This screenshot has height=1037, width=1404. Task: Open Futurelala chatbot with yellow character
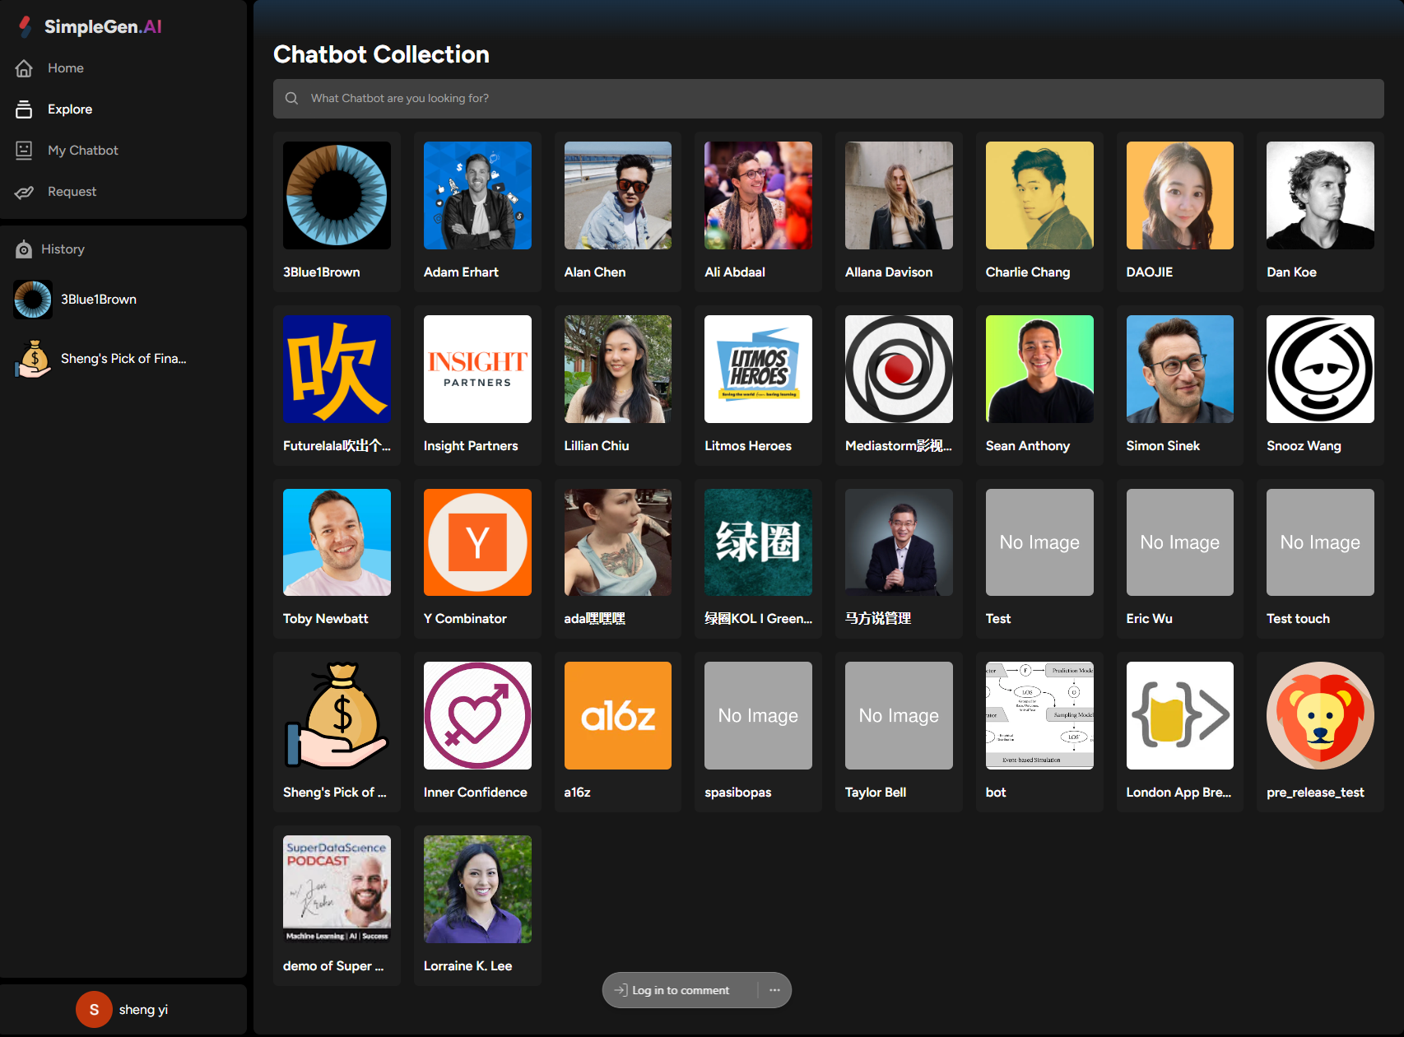(x=337, y=369)
